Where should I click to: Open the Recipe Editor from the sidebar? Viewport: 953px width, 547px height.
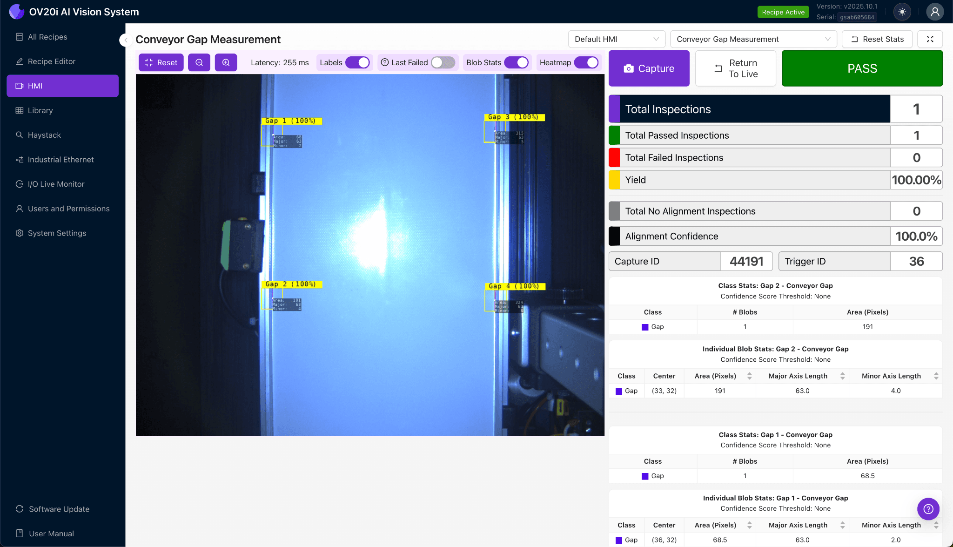click(51, 61)
